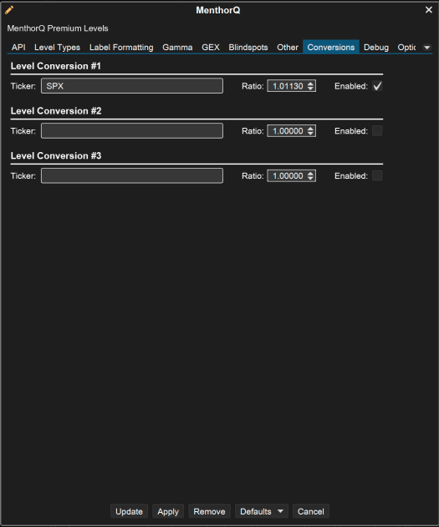Screen dimensions: 439x527
Task: Switch to the Other tab
Action: [288, 48]
